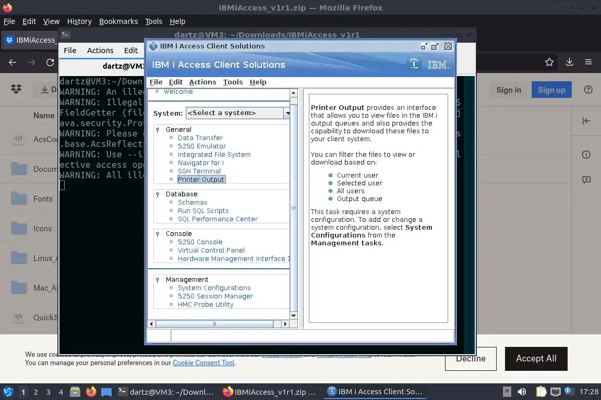Click the Dropbox logo icon
Viewport: 601px width, 400px height.
pos(16,89)
